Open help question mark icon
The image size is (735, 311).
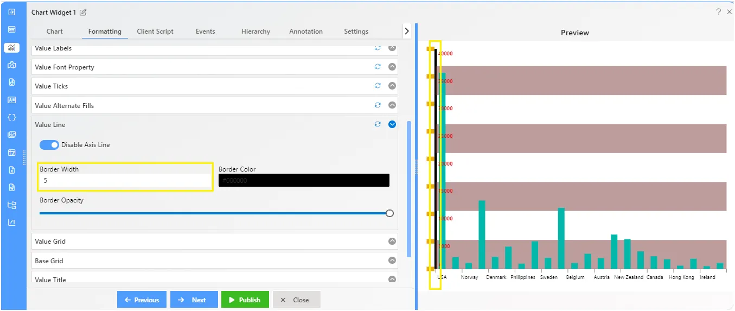[719, 11]
